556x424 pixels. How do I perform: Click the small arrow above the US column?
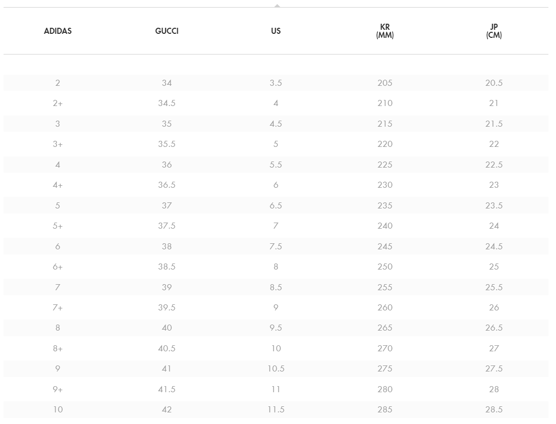(277, 6)
